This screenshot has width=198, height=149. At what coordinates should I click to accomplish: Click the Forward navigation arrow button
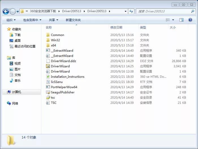(x=13, y=12)
